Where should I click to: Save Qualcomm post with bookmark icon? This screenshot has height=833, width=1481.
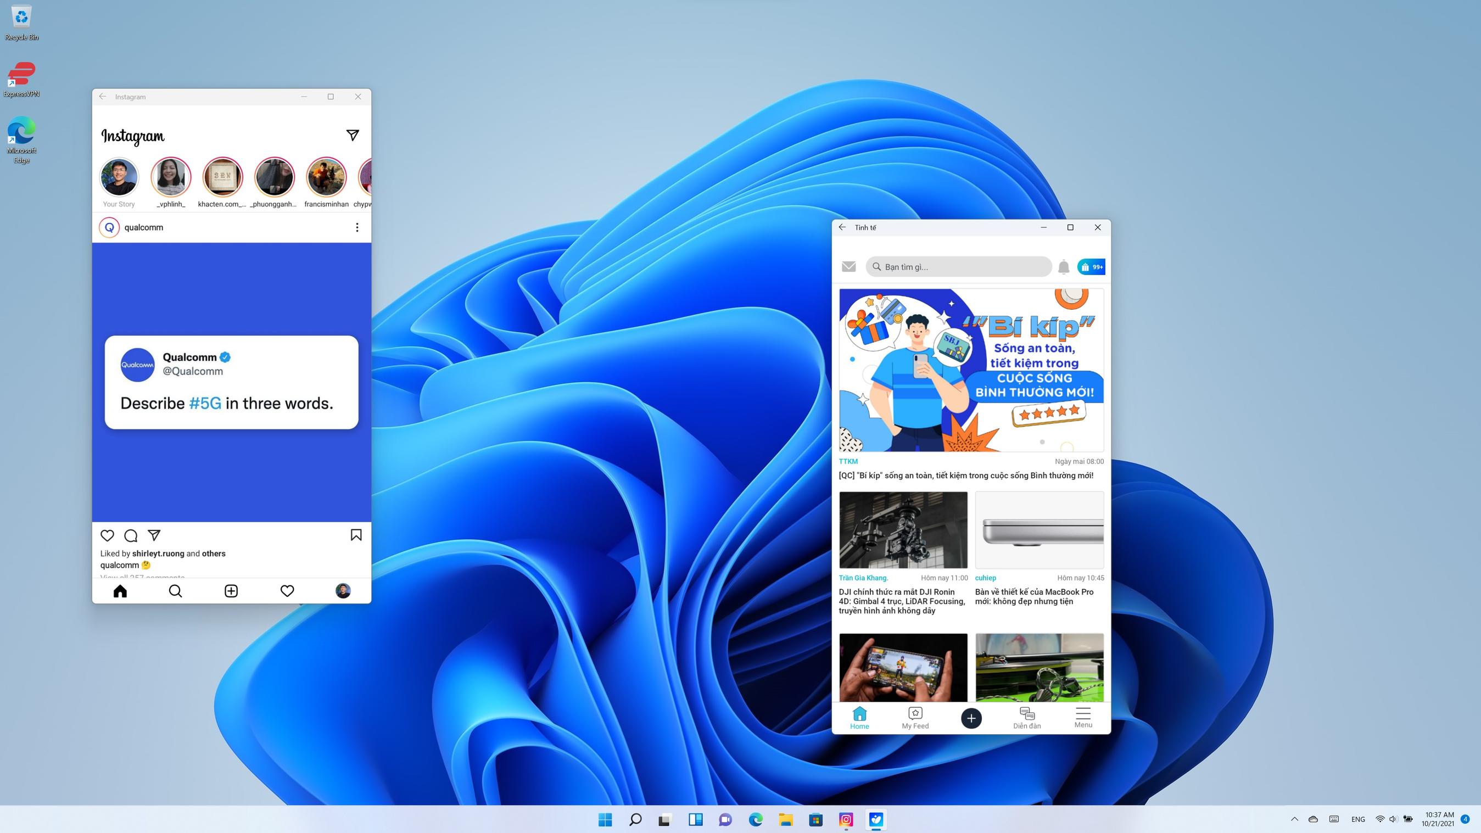[356, 535]
